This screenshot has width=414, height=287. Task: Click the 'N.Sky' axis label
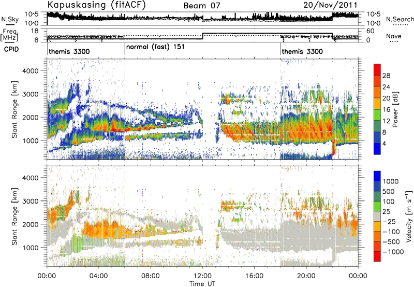(x=10, y=19)
